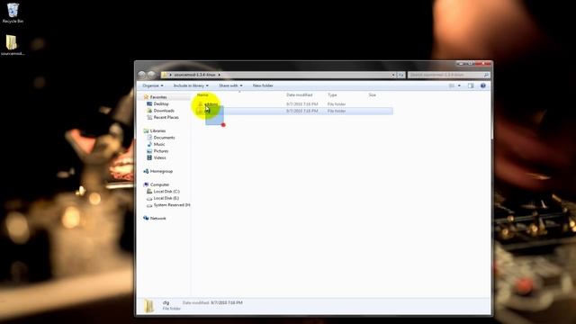Image resolution: width=576 pixels, height=324 pixels.
Task: Click the folder icon in the address bar
Action: (x=165, y=75)
